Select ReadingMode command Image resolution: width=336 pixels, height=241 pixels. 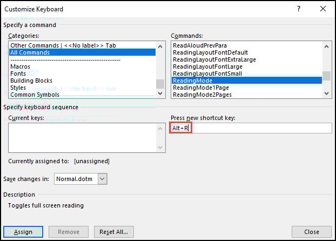click(247, 81)
